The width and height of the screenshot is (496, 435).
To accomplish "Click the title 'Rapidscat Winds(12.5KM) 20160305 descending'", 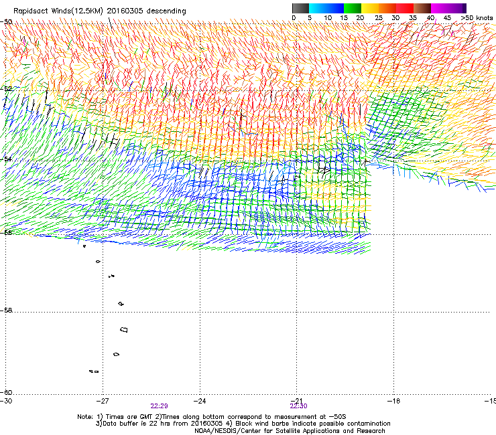I will [100, 11].
